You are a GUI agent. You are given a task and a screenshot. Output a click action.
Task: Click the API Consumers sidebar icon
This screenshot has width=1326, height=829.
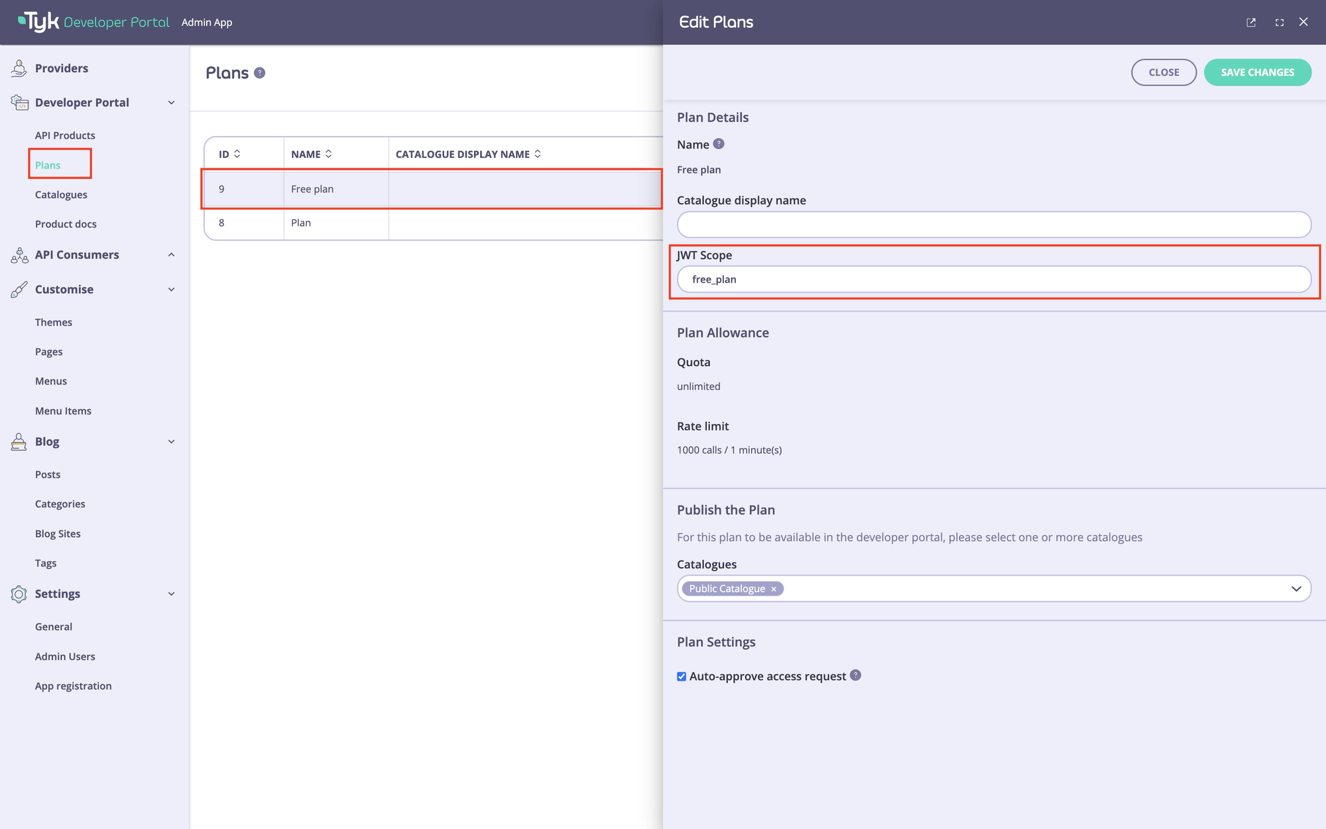18,255
